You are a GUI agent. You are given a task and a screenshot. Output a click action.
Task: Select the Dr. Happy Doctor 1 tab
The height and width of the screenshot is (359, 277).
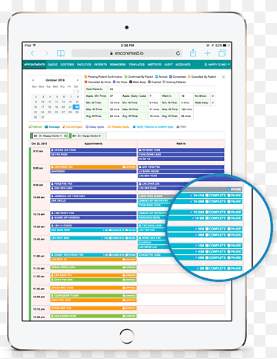(x=48, y=136)
